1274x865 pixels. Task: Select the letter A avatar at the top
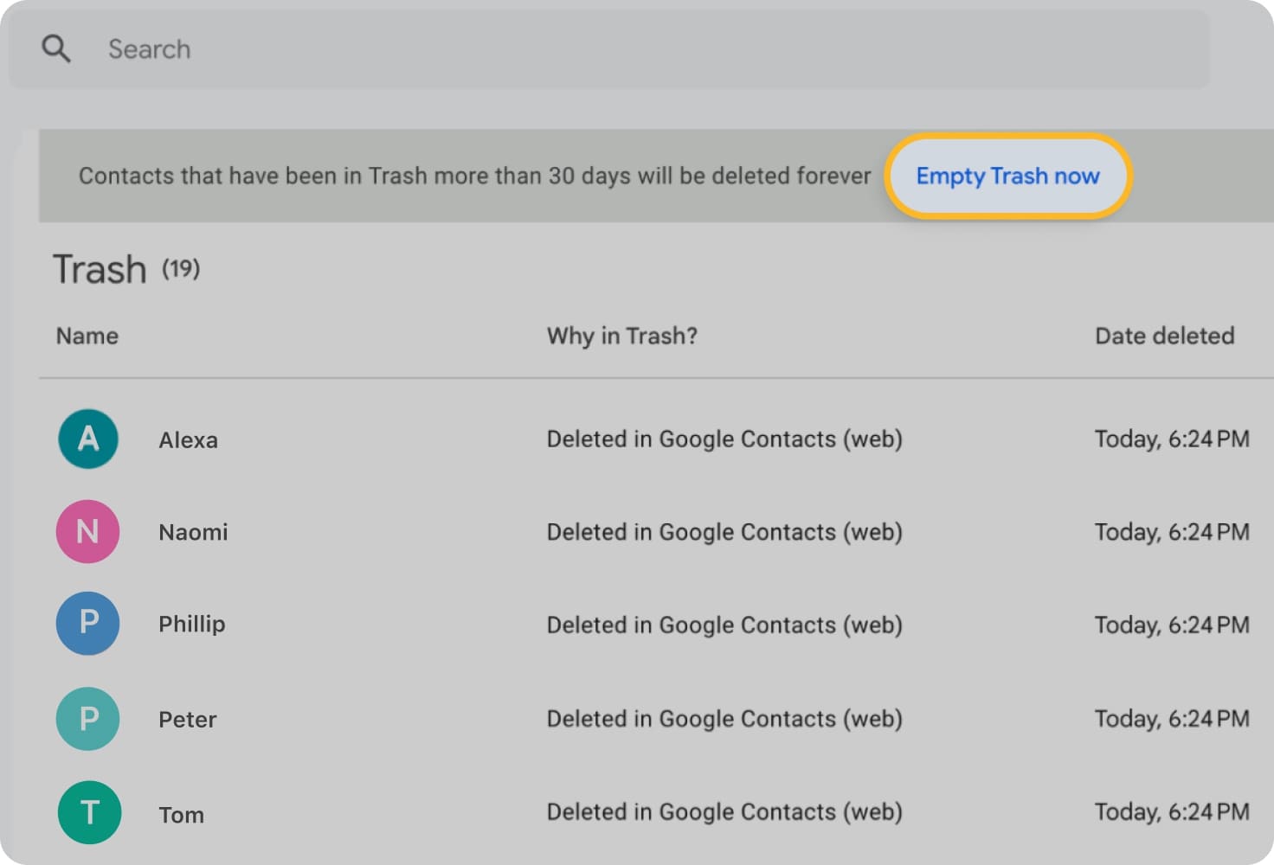pyautogui.click(x=87, y=439)
